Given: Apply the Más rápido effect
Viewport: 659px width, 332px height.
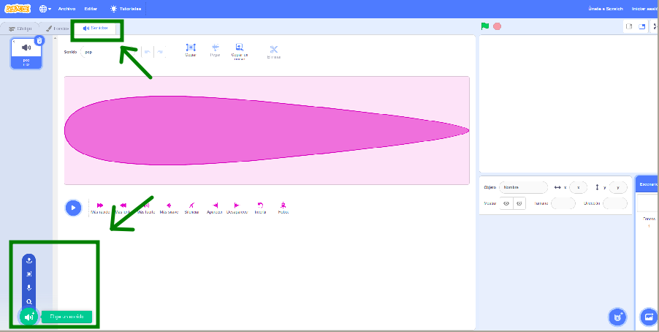Looking at the screenshot, I should coord(100,208).
